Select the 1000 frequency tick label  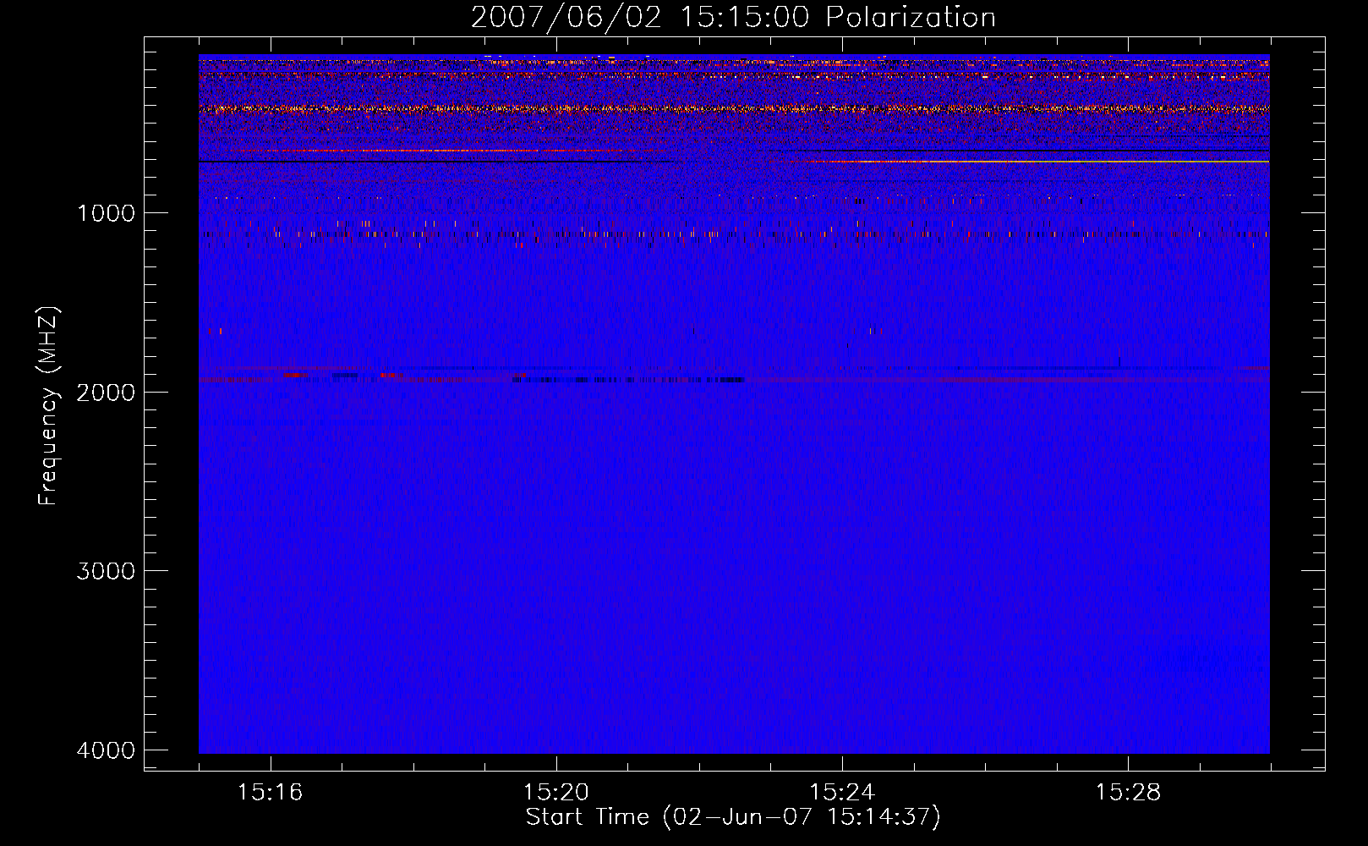106,212
